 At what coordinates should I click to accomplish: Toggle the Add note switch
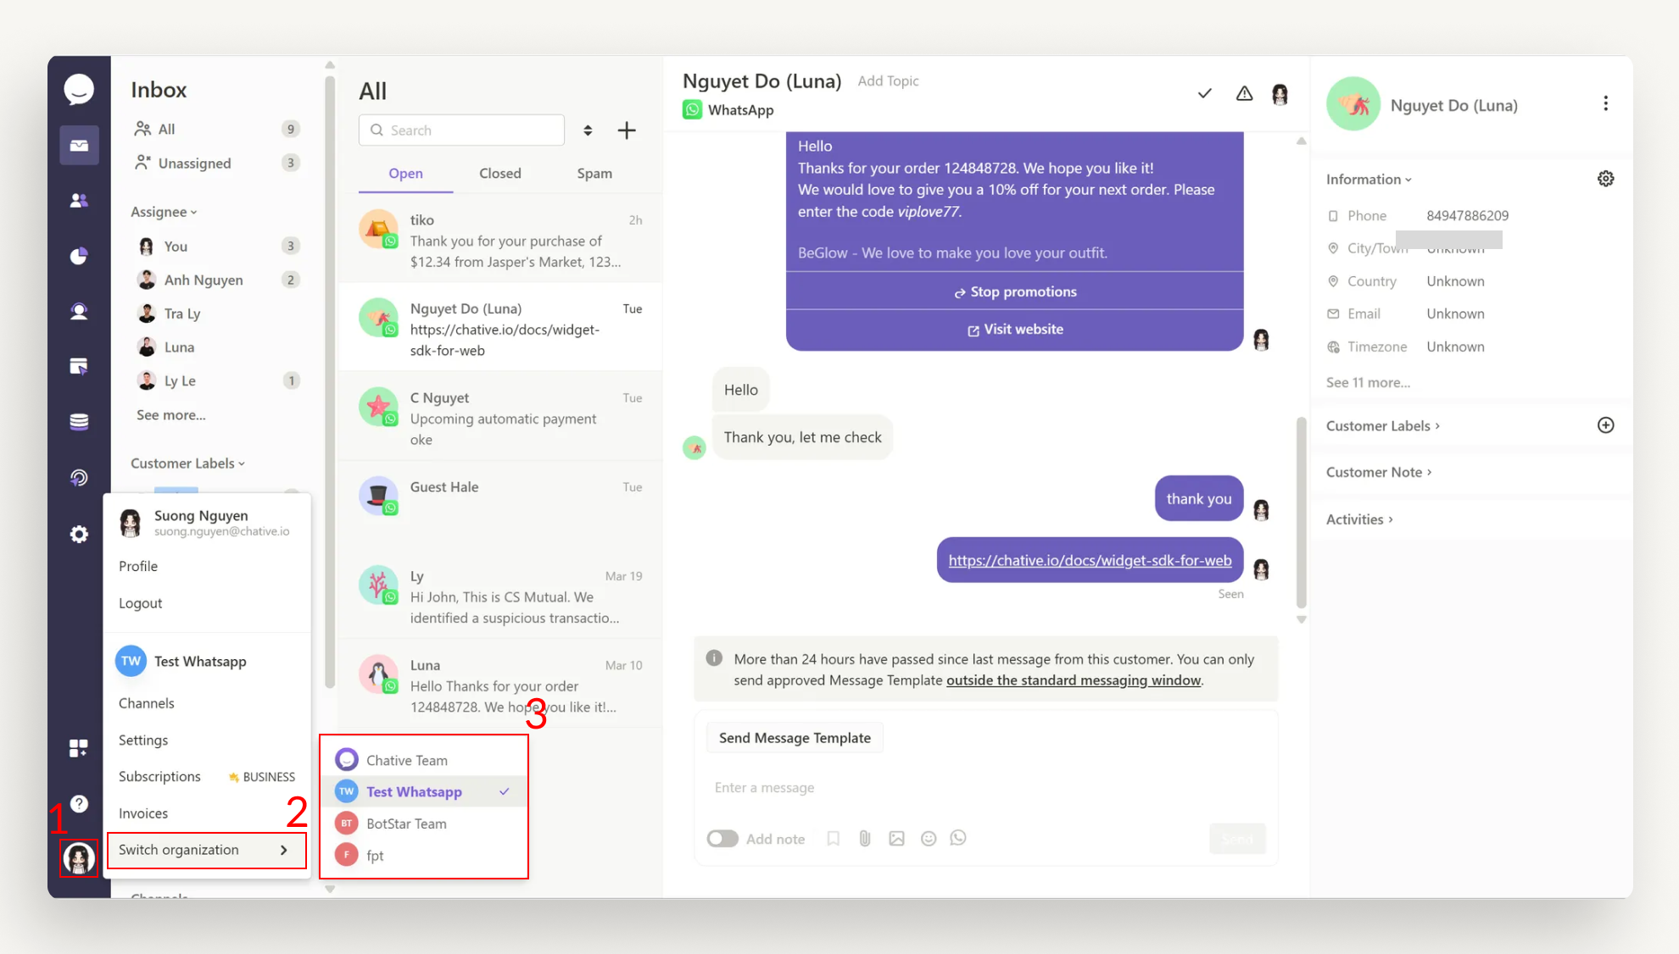(722, 838)
